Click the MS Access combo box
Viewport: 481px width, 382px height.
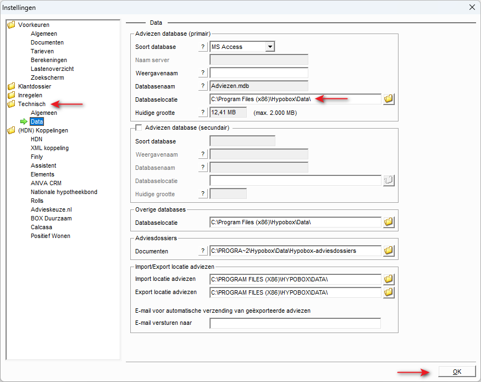coord(242,47)
